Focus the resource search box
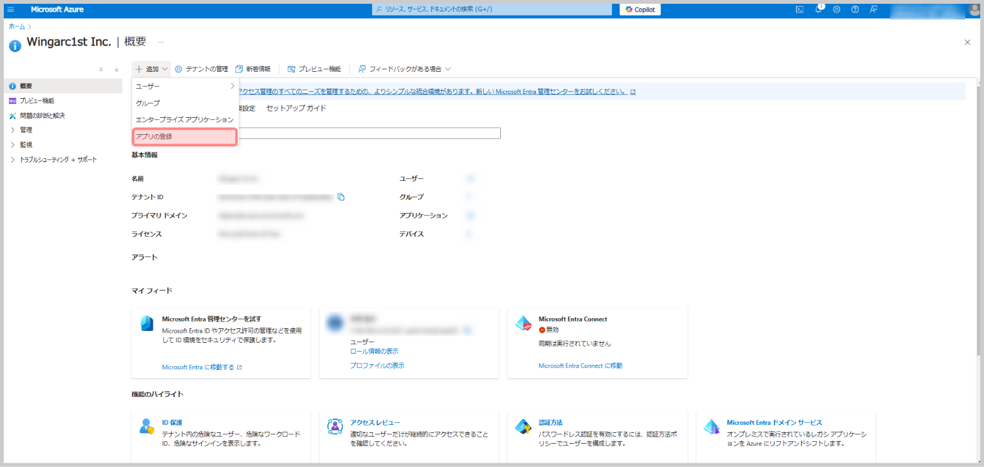The height and width of the screenshot is (467, 984). [492, 9]
